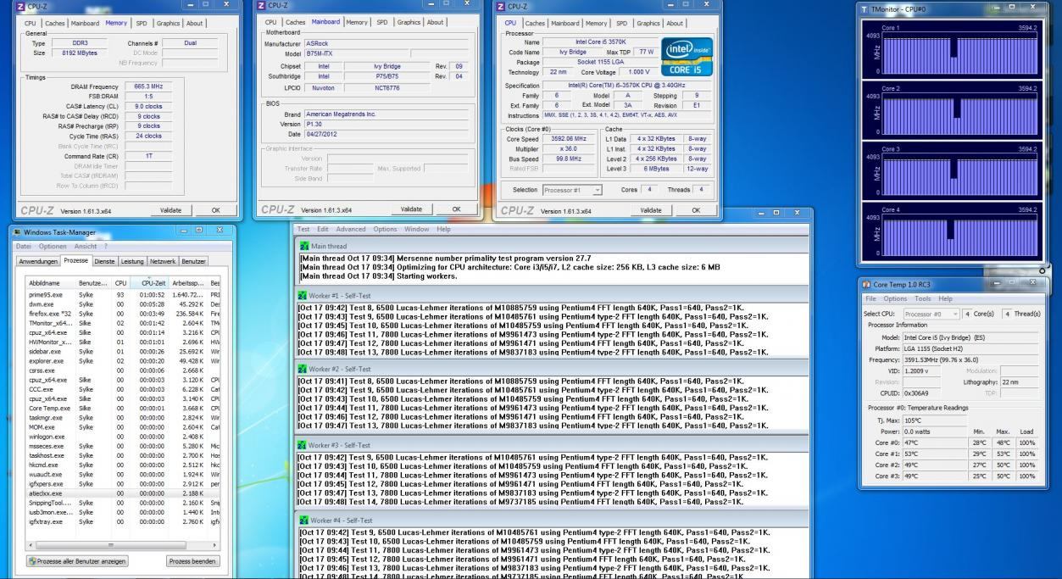Screen dimensions: 1062x579
Task: Open the Select CPU dropdown in Core Temp
Action: tap(933, 314)
